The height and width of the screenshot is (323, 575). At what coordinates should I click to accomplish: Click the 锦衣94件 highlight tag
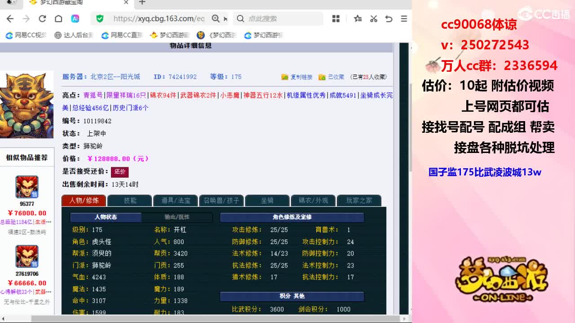point(163,96)
